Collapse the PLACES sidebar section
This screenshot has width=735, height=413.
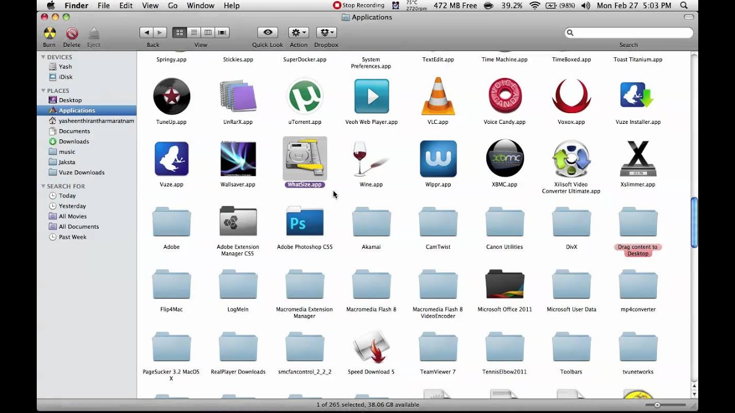point(43,91)
